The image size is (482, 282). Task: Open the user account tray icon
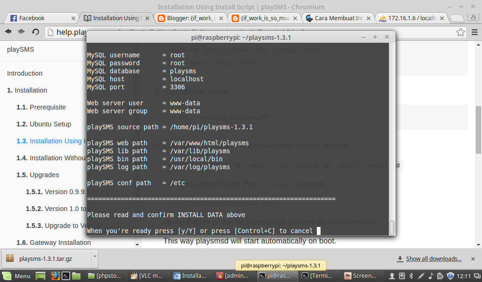(392, 276)
